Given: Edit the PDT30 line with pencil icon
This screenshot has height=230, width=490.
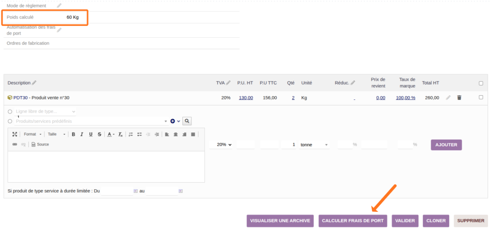Looking at the screenshot, I should point(448,98).
